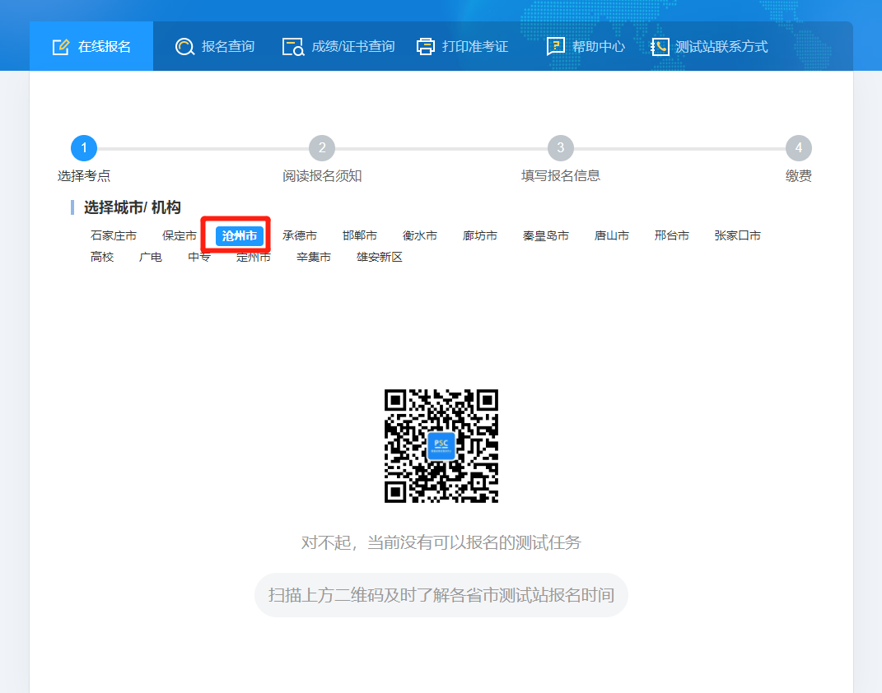Click step 1 circle 选择考点
The width and height of the screenshot is (882, 693).
point(84,148)
